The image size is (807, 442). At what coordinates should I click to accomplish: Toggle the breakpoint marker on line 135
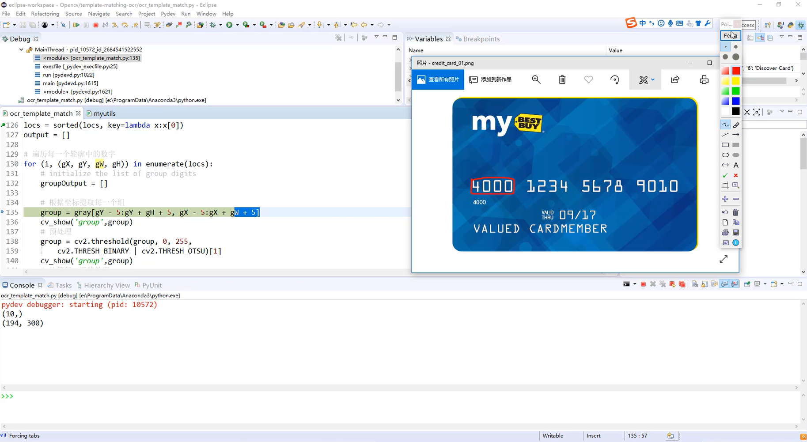3,212
